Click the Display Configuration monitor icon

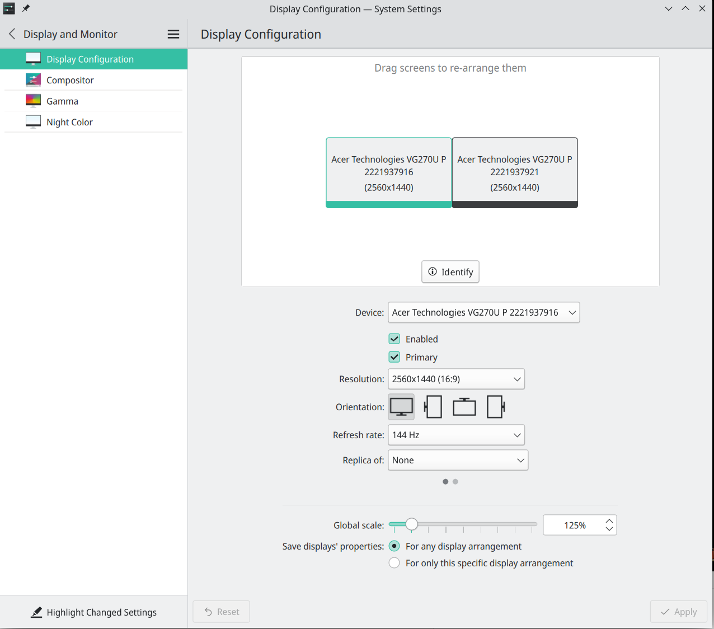[33, 59]
